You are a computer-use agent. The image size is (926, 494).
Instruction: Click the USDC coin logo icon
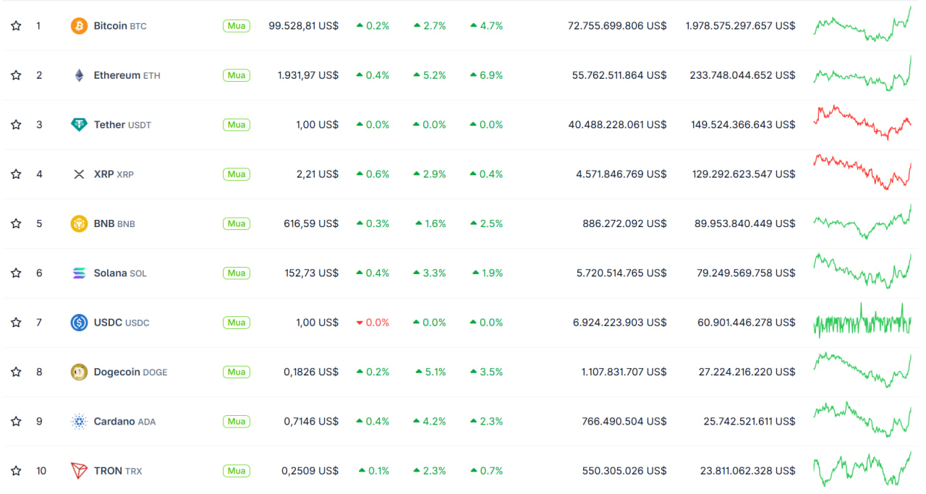click(79, 323)
